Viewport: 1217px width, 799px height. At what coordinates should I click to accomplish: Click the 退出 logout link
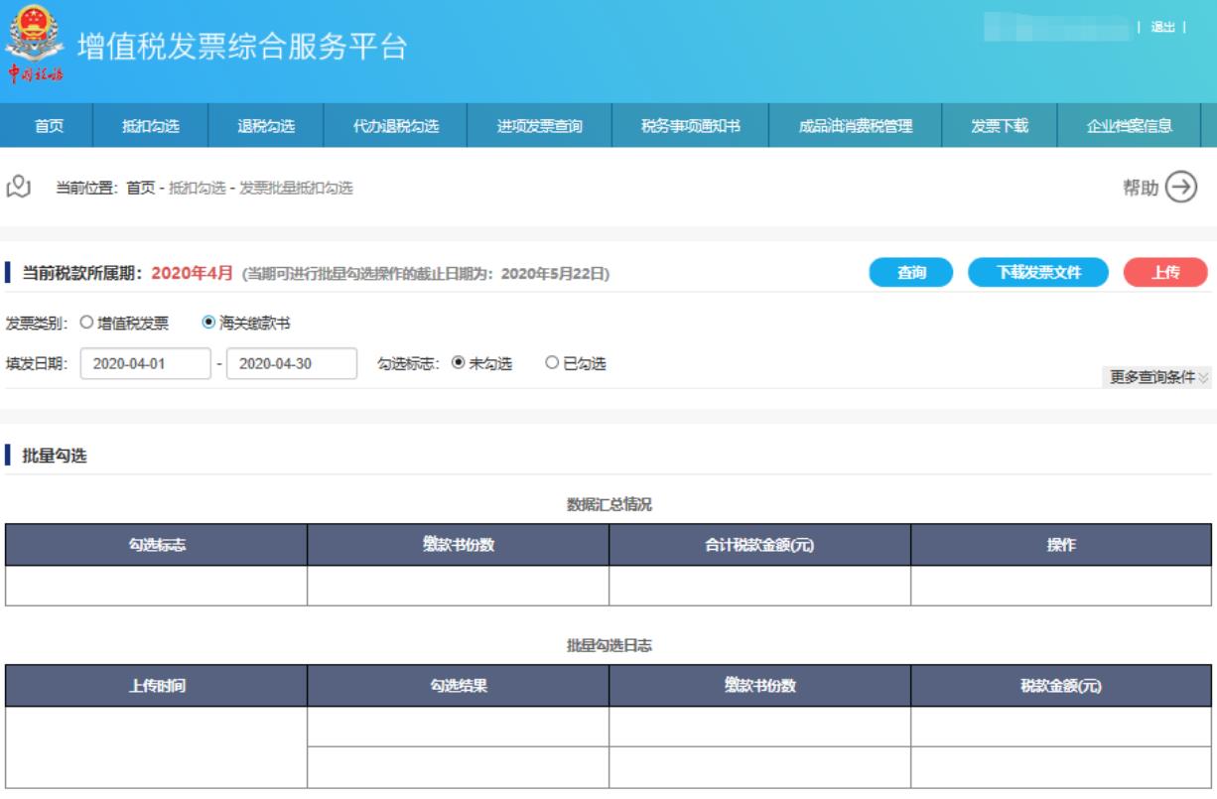point(1162,27)
